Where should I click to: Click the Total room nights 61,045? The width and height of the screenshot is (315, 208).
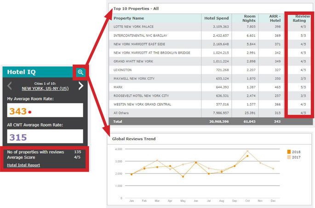[x=250, y=122]
